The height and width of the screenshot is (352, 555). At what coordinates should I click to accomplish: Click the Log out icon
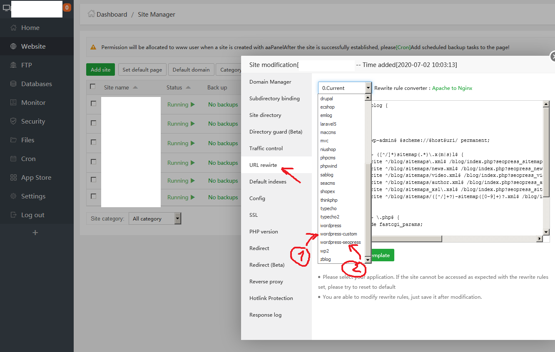(x=14, y=215)
